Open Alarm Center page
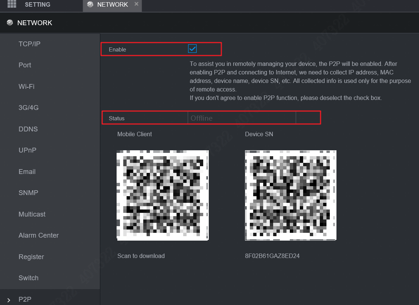Screen dimensions: 419x305 click(38, 235)
